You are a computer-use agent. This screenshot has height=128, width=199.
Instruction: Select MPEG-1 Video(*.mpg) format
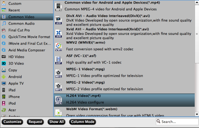point(124,73)
